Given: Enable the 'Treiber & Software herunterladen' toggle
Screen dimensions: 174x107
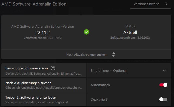Looking at the screenshot, I should (163, 99).
